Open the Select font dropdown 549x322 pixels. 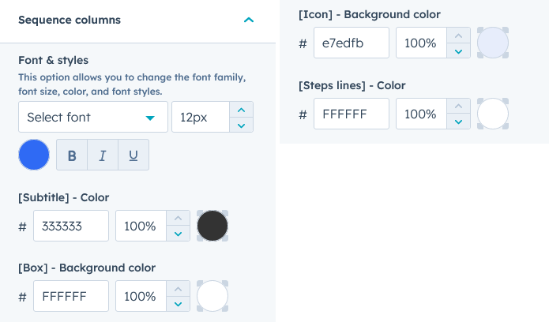tap(92, 117)
